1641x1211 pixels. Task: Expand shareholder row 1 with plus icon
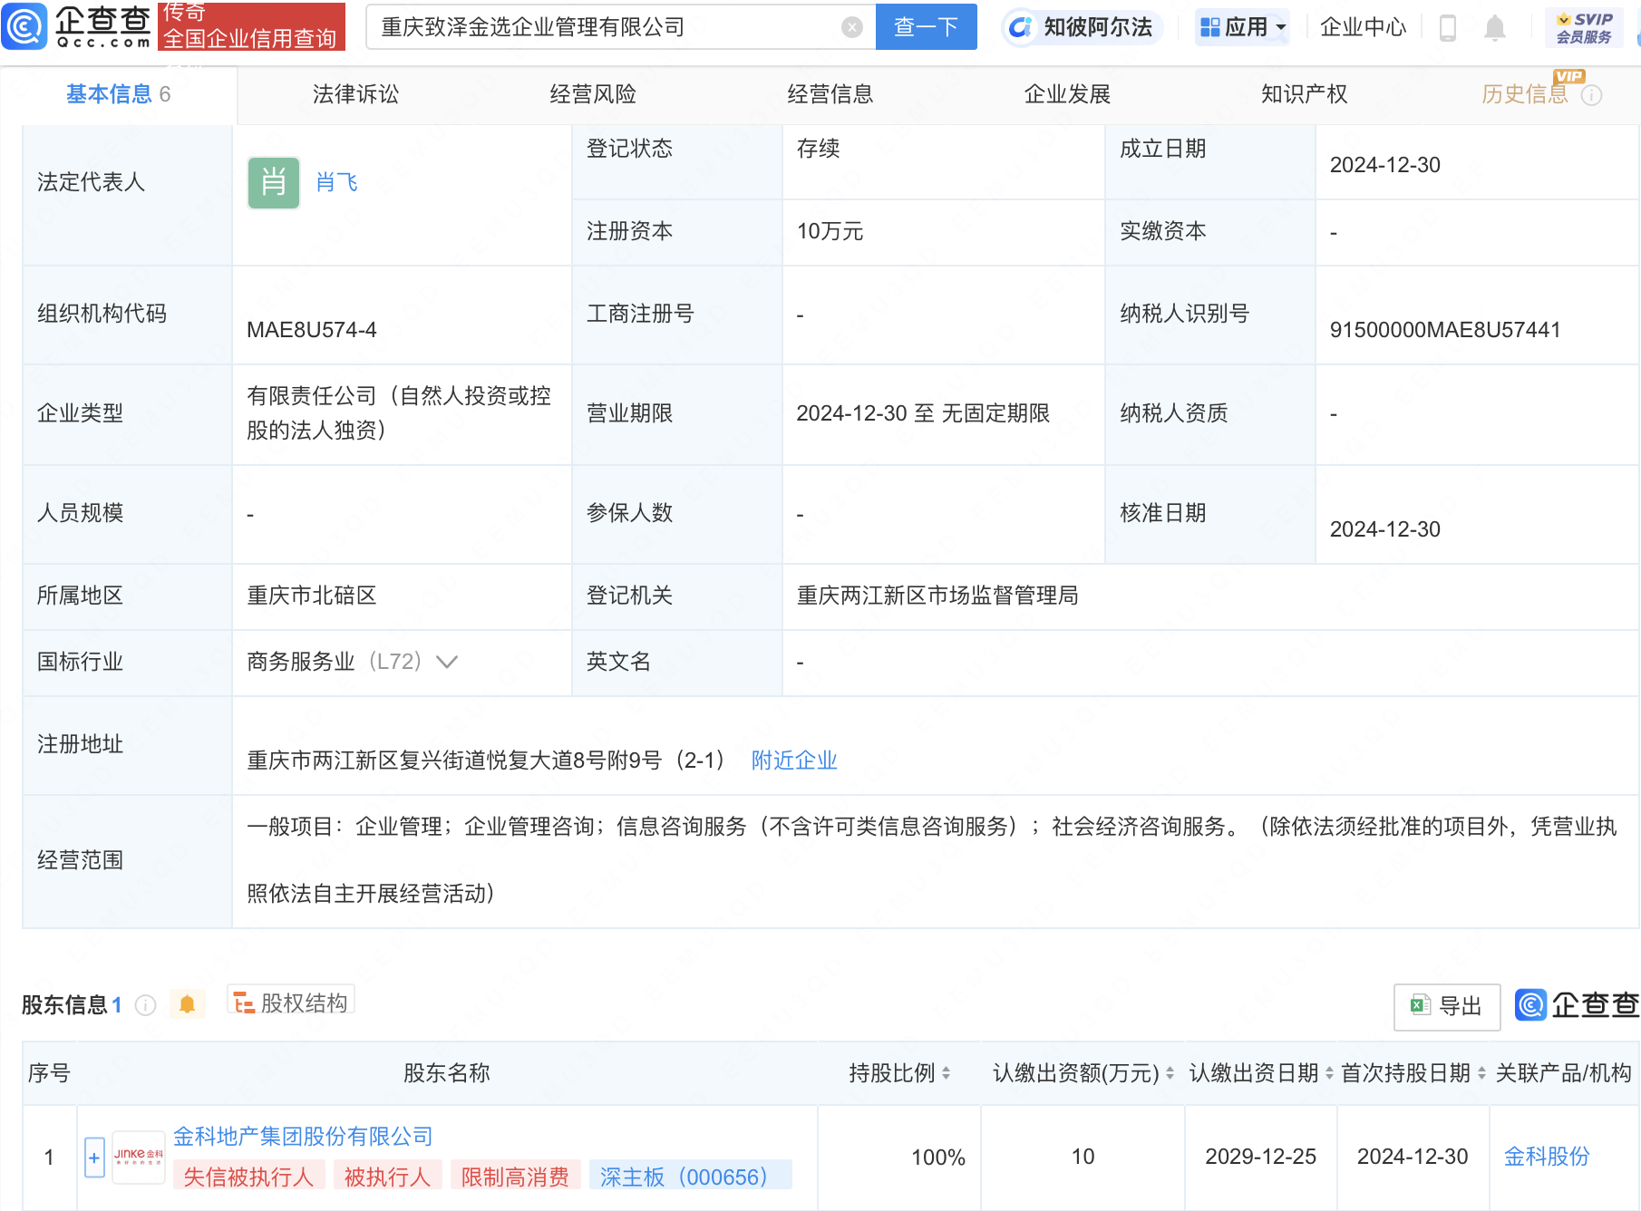(x=94, y=1158)
